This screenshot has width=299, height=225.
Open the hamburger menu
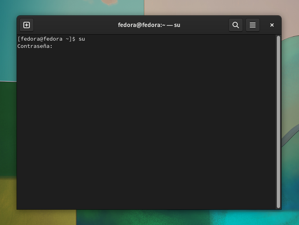click(253, 25)
